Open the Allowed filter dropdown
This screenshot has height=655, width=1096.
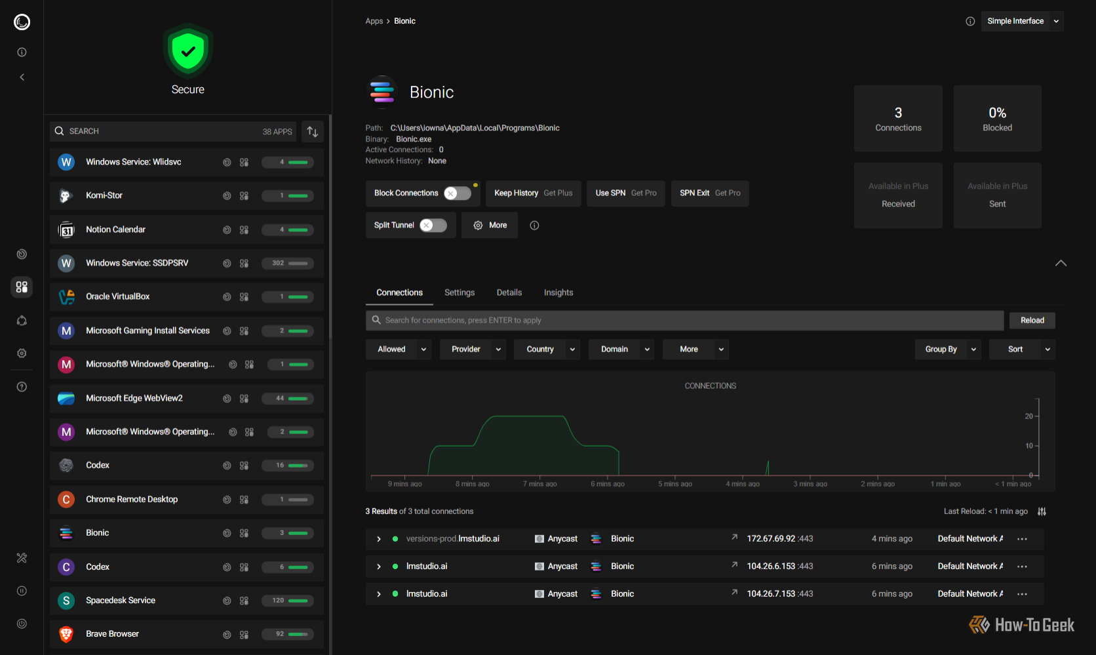click(399, 349)
